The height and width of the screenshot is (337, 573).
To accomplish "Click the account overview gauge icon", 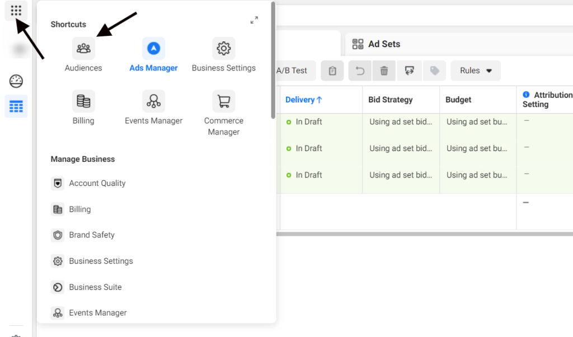I will (16, 81).
